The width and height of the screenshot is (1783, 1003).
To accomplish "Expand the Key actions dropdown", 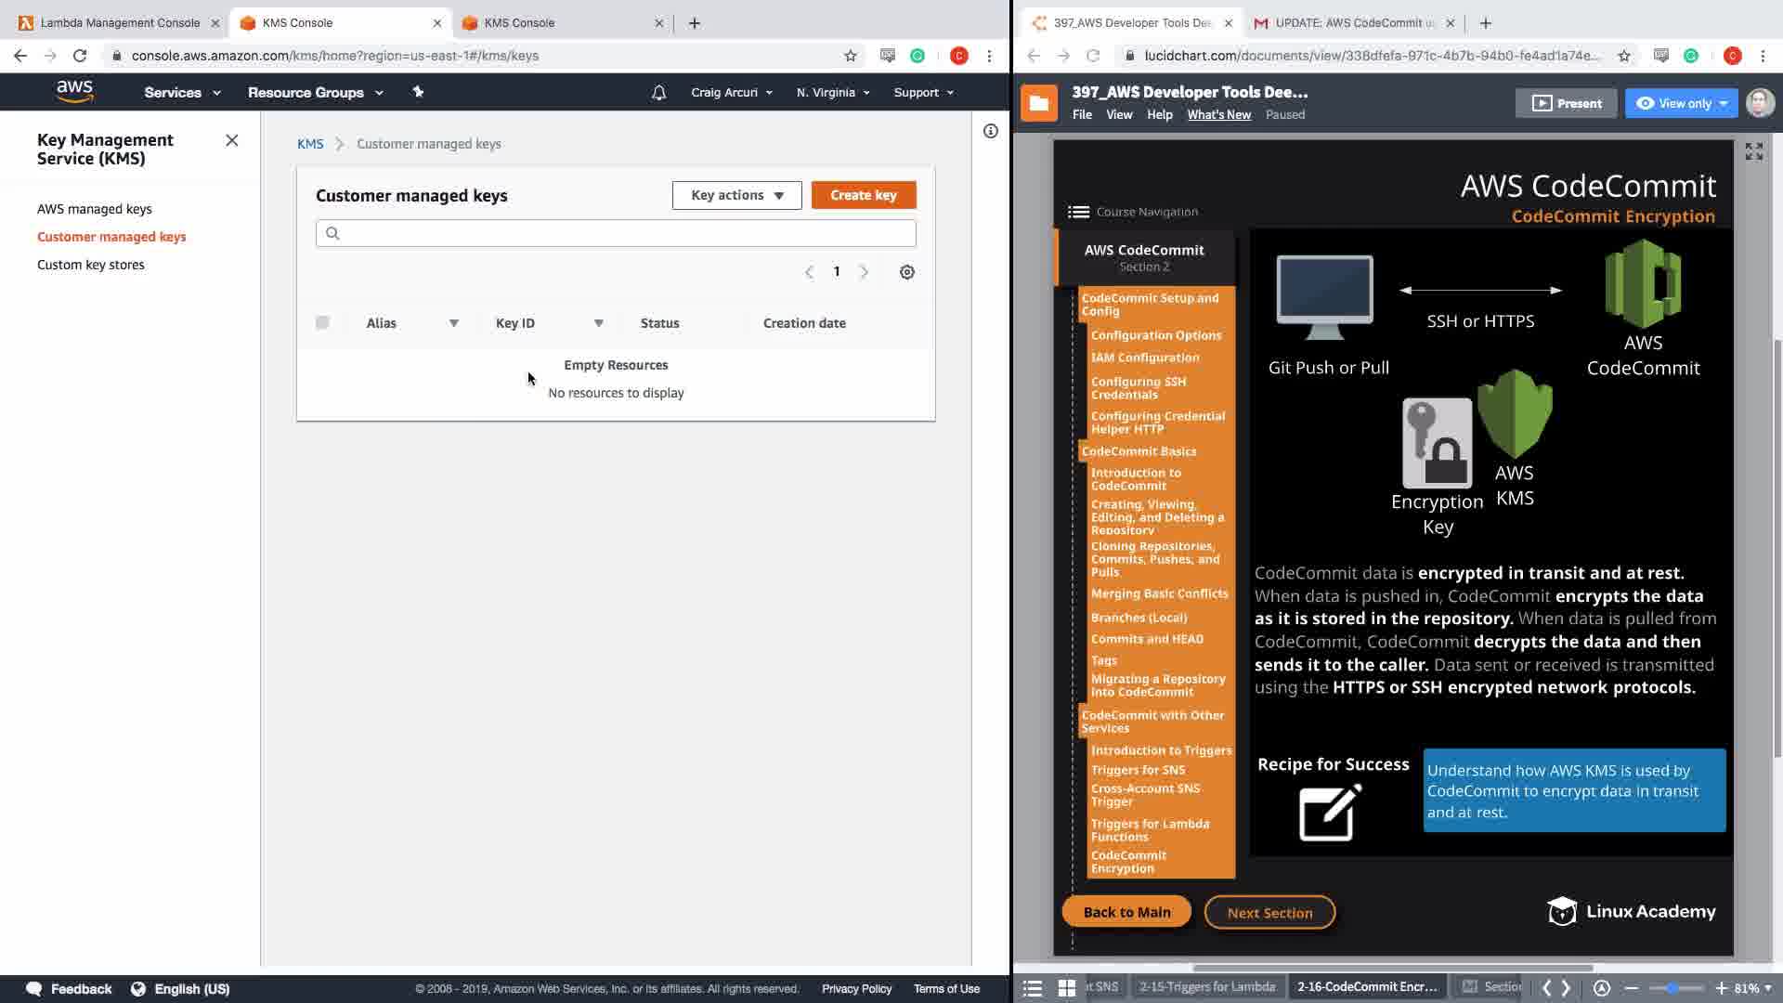I will (x=736, y=195).
